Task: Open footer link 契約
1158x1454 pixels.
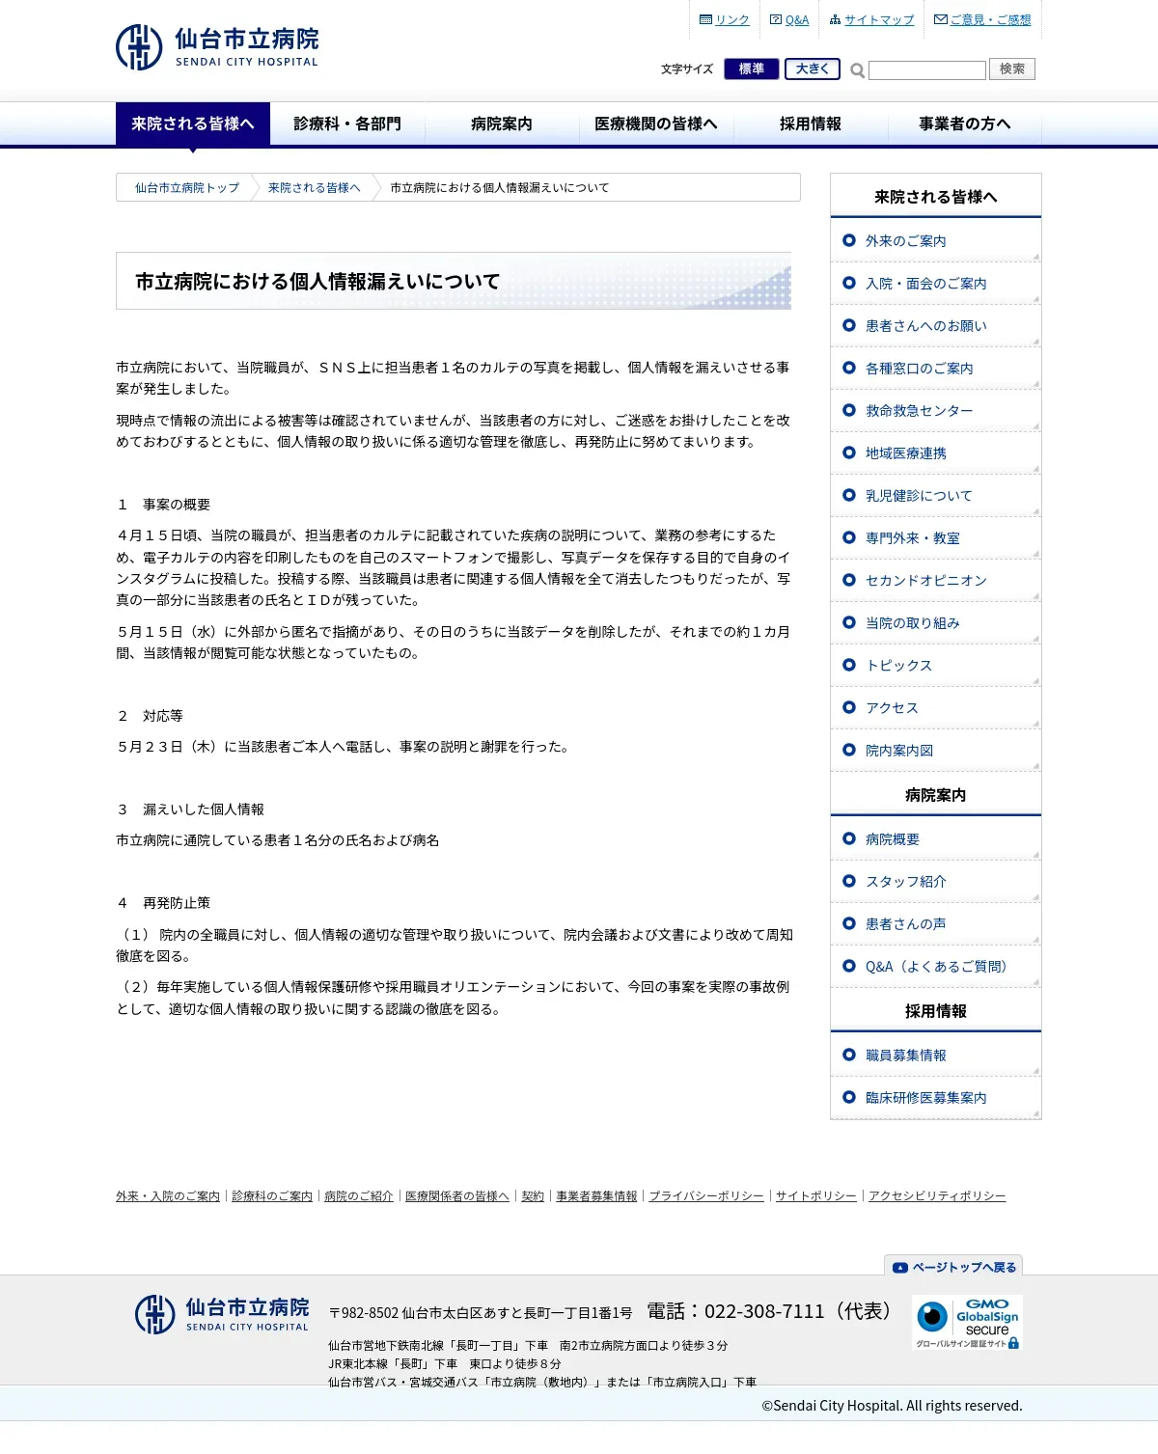Action: click(533, 1196)
